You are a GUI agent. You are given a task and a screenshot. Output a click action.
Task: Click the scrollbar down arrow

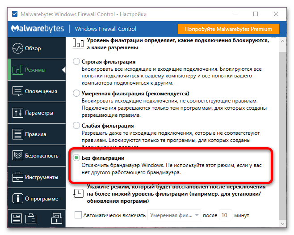(282, 224)
